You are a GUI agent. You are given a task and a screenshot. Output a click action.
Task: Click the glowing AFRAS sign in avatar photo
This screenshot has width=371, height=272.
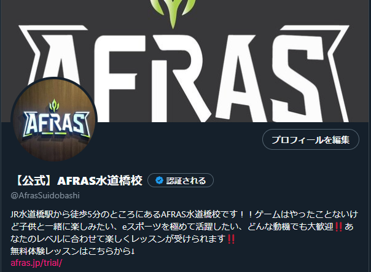57,125
